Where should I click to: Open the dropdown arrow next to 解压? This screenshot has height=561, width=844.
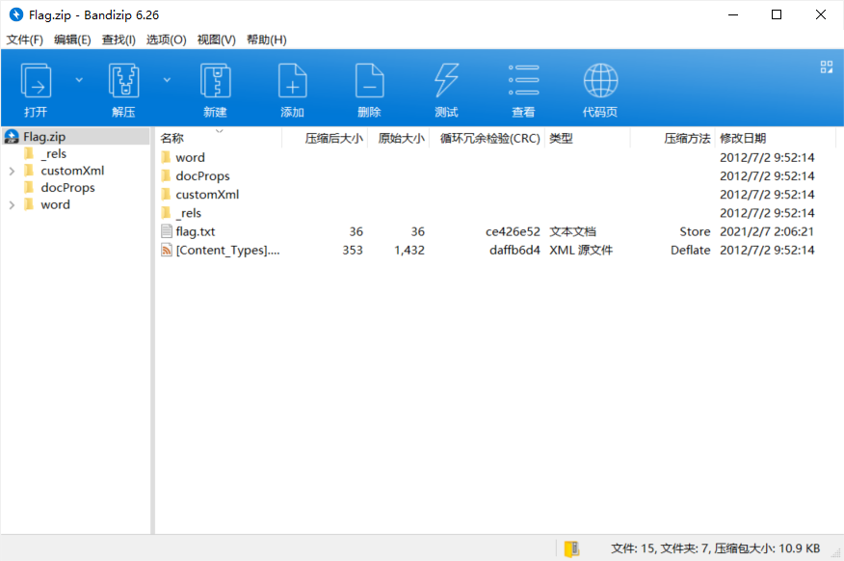pos(167,80)
